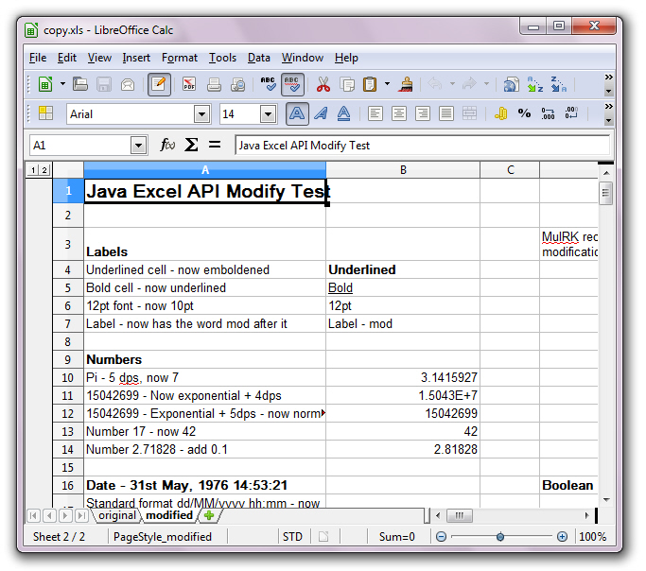Screen dimensions: 646x571
Task: Open the Format menu
Action: pyautogui.click(x=180, y=58)
